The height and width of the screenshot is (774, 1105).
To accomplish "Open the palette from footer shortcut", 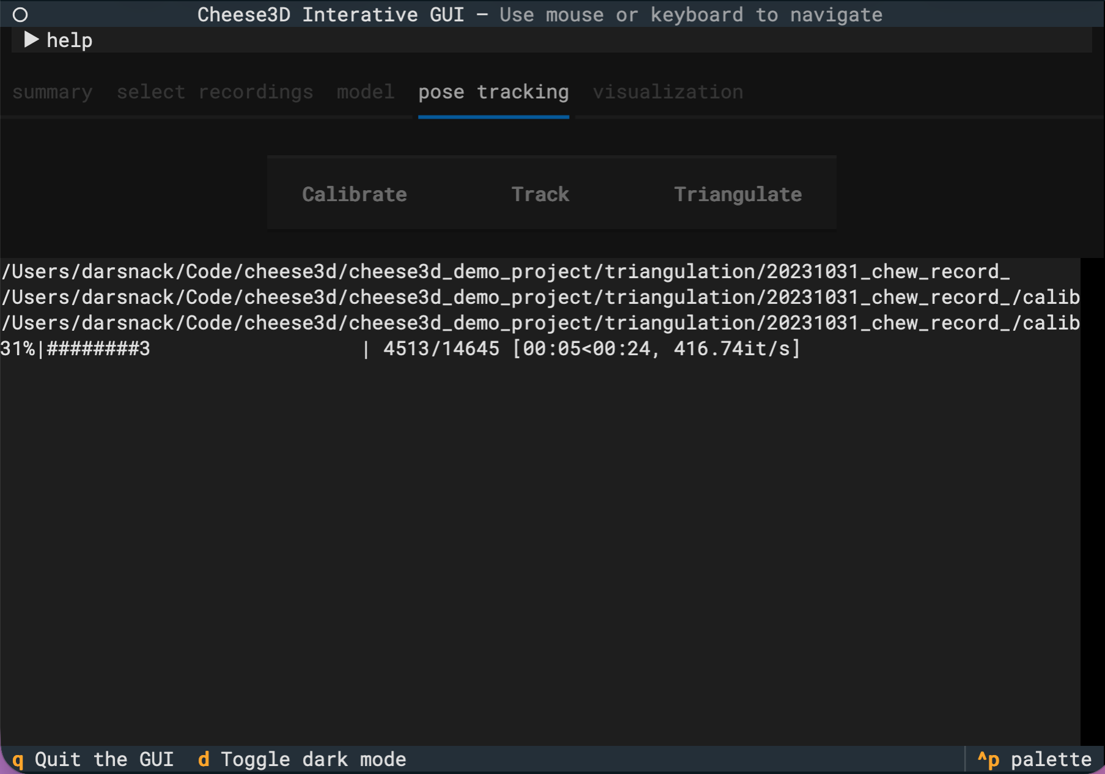I will [1034, 759].
